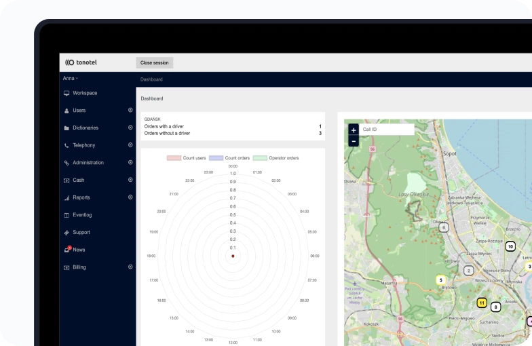
Task: Click the Call ID search field
Action: click(x=386, y=129)
